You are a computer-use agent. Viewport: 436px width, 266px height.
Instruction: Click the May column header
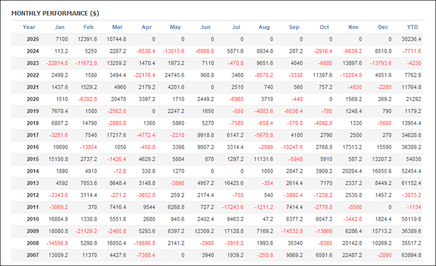175,27
